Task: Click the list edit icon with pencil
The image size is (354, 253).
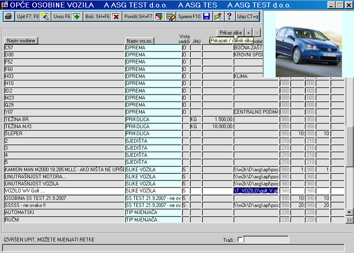Action: (171, 17)
